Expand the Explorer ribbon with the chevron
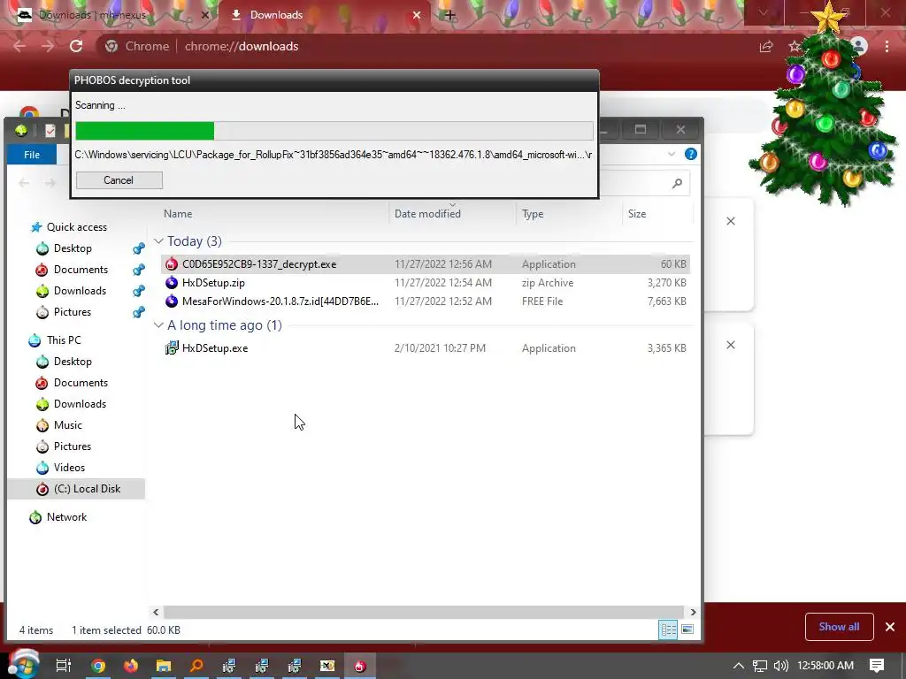The height and width of the screenshot is (679, 906). [x=672, y=154]
